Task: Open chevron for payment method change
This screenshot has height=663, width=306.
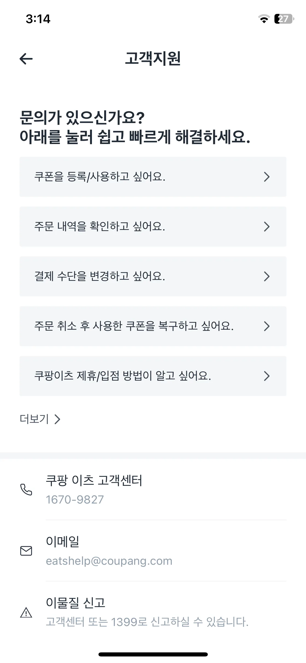Action: pyautogui.click(x=267, y=277)
